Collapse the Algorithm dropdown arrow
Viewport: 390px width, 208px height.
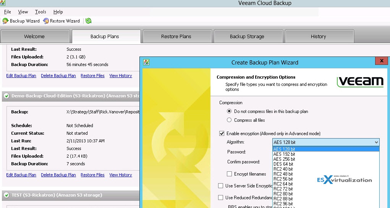(376, 142)
